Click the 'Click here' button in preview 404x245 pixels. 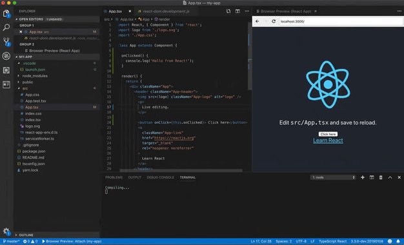(328, 134)
